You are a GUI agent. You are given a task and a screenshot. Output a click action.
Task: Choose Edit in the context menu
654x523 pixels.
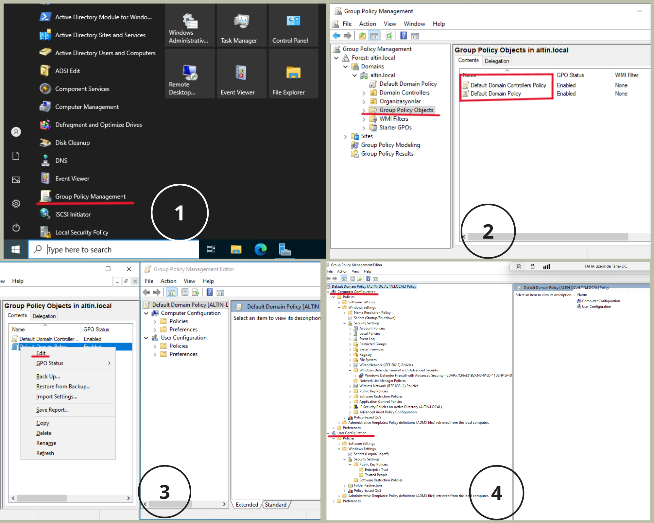point(41,353)
